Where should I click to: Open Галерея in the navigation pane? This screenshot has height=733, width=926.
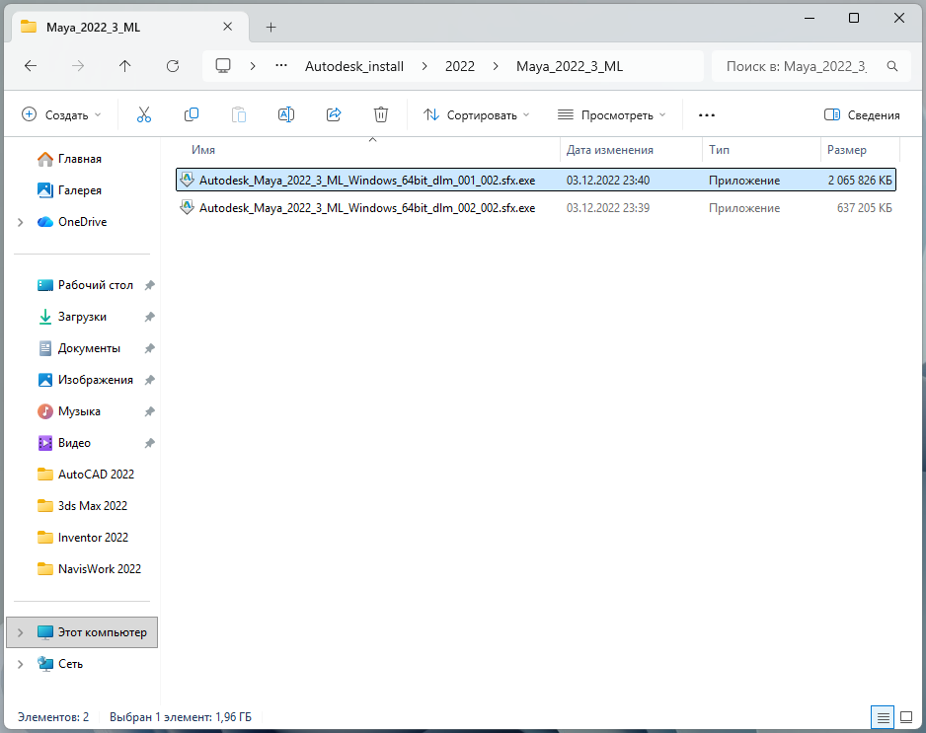80,190
